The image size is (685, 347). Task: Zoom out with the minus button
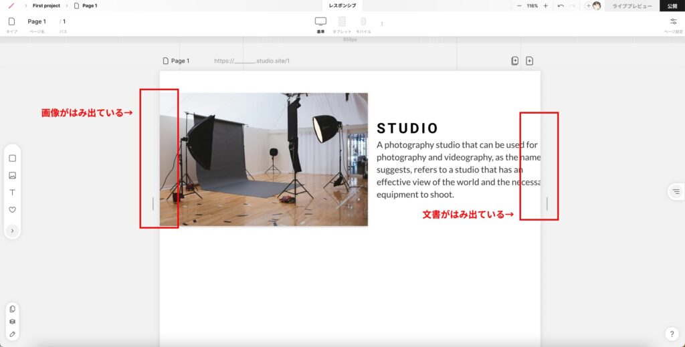coord(519,5)
